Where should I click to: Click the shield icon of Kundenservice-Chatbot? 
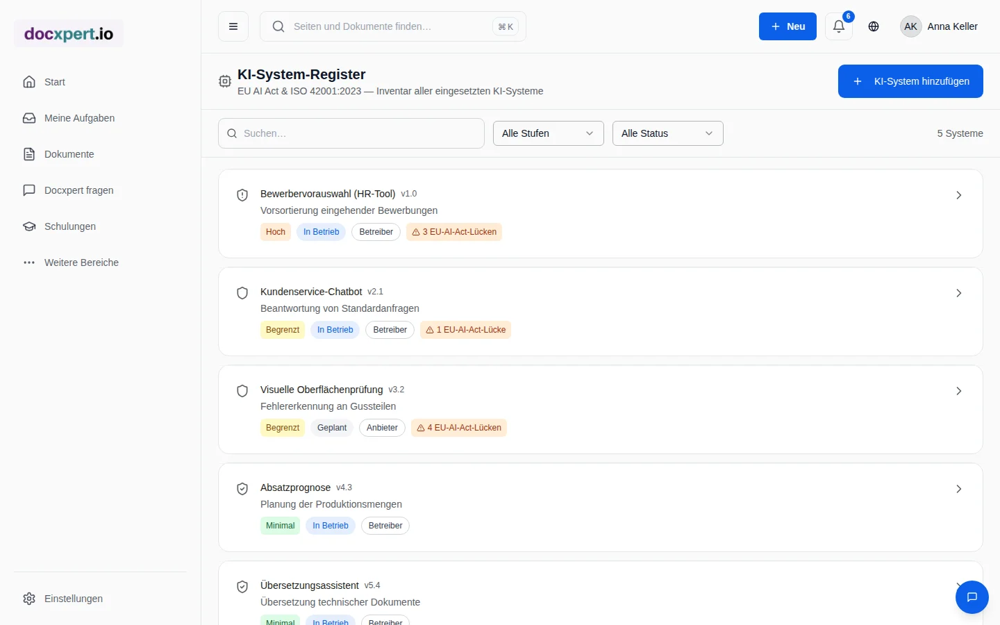[x=242, y=293]
